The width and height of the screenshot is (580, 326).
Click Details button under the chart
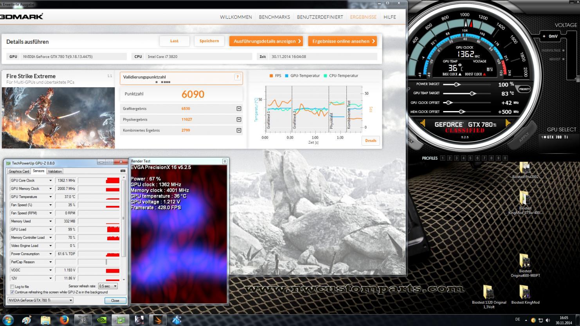click(x=371, y=140)
